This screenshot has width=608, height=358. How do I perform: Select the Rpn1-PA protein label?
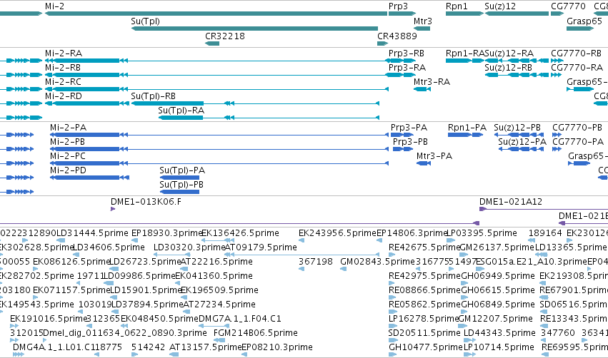[x=467, y=128]
